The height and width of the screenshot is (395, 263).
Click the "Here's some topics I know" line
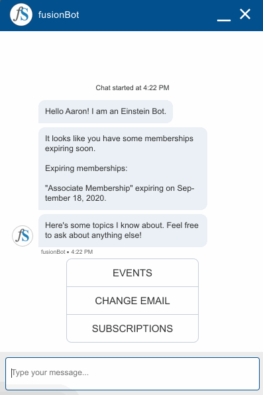[122, 225]
